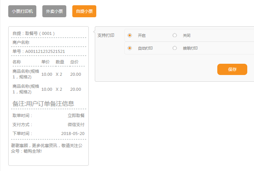This screenshot has width=254, height=171.
Task: Click the 名称 column header in the receipt
Action: pos(17,61)
